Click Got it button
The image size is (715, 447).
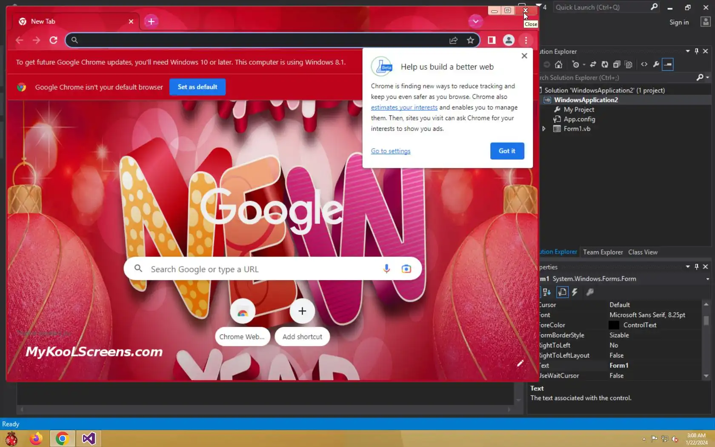pos(507,151)
